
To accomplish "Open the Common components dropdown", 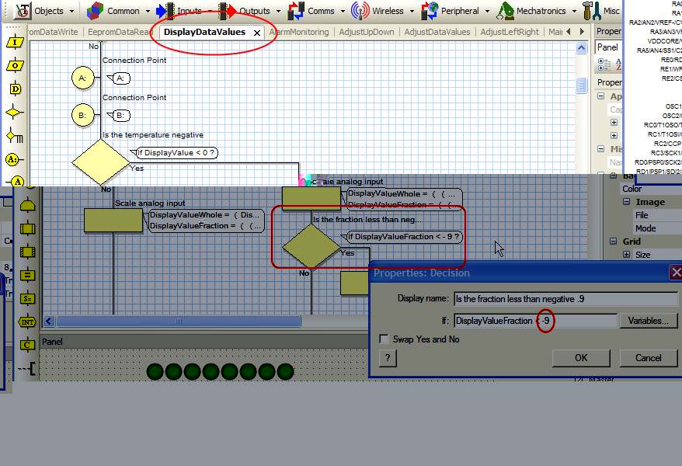I will pos(148,11).
